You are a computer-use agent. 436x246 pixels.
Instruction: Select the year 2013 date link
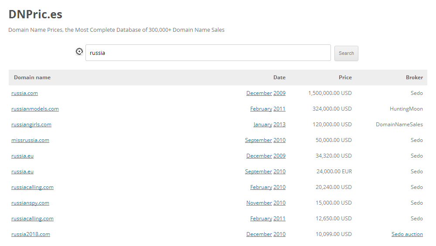pos(279,125)
